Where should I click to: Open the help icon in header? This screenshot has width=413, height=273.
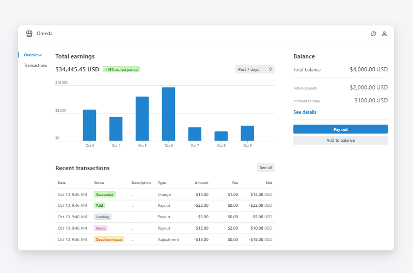[374, 34]
